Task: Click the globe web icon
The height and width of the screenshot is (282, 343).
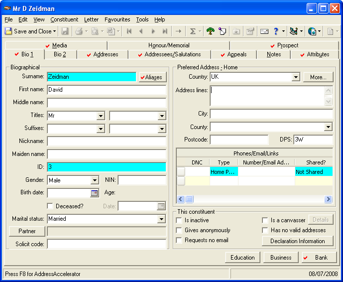Action: point(312,31)
